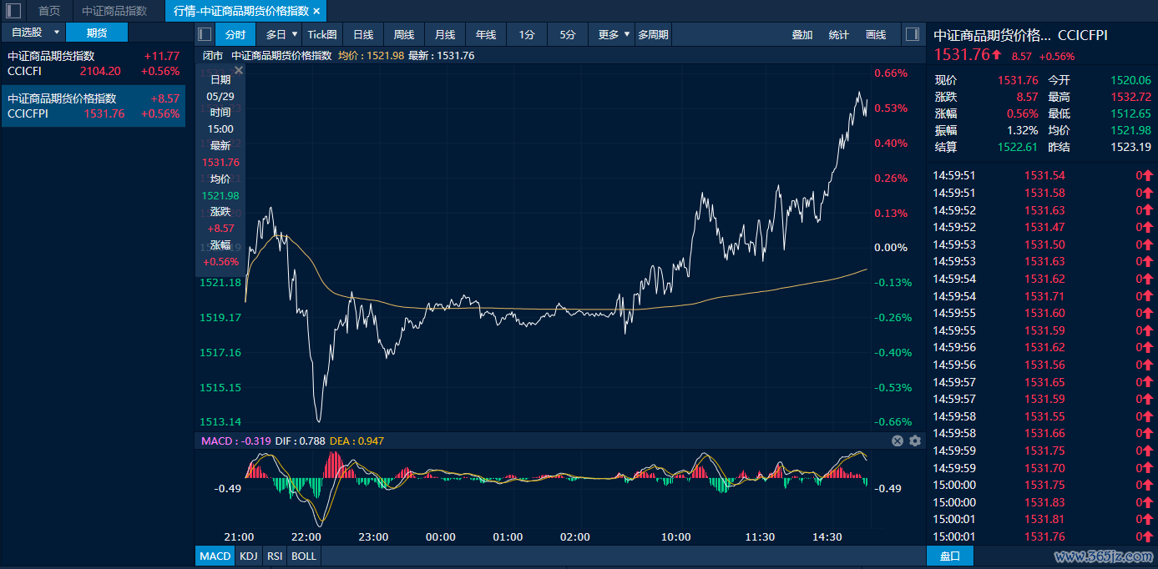Select the 中证商品期货价格指数 CCICFPI watchlist row

[94, 106]
